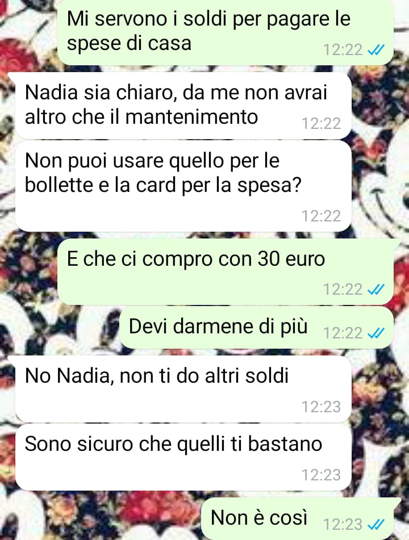Tap the read-receipt checkmarks on 'spese di casa' message

pos(376,51)
